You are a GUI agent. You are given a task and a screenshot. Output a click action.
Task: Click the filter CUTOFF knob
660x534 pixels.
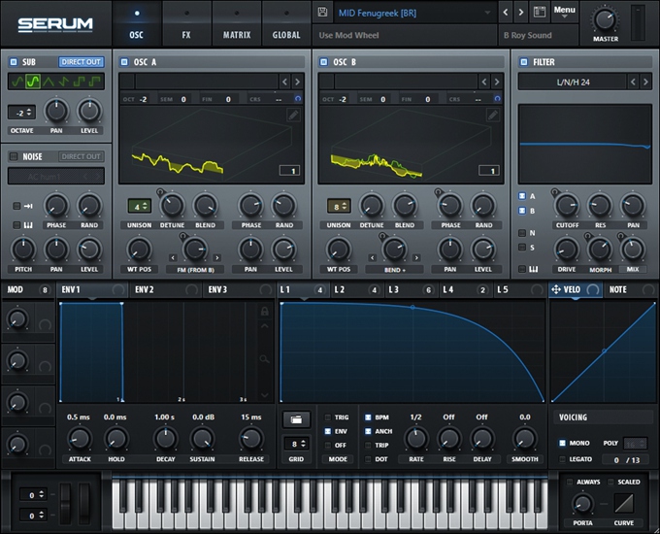(x=567, y=205)
